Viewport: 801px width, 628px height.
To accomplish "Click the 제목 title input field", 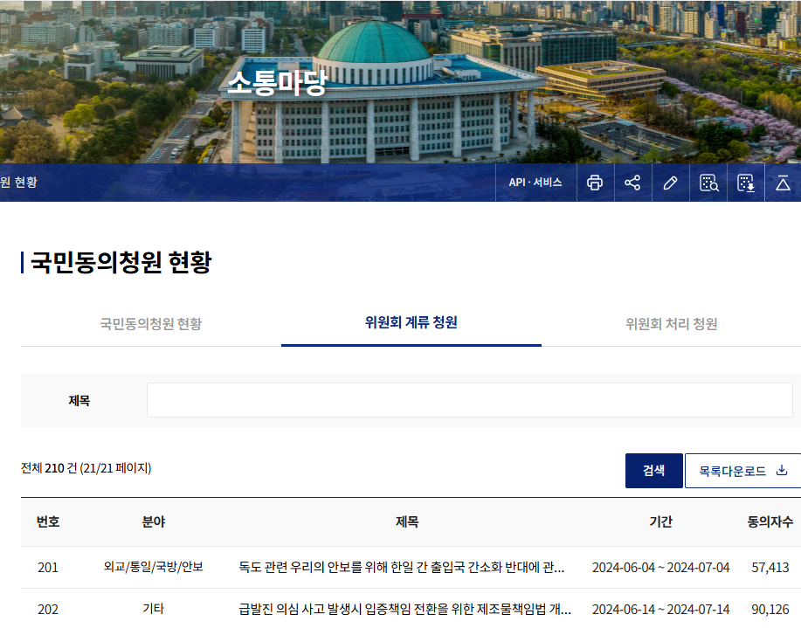I will tap(472, 399).
